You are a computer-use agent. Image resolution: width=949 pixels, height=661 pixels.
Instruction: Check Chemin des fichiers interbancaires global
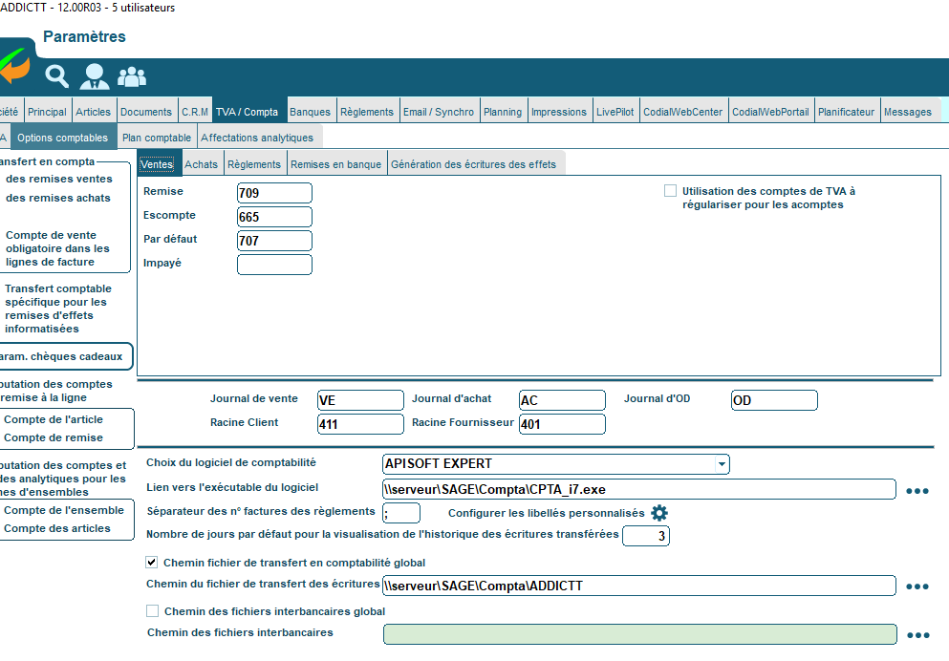152,611
